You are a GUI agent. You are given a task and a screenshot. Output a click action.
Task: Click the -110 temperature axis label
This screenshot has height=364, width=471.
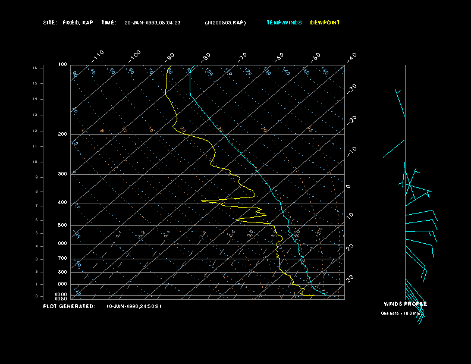click(98, 57)
